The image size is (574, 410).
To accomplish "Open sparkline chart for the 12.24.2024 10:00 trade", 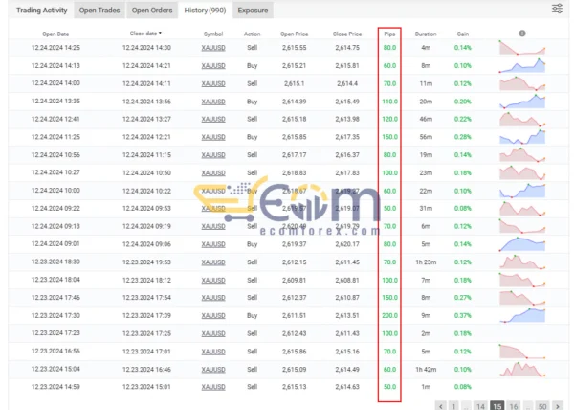I will coord(522,191).
